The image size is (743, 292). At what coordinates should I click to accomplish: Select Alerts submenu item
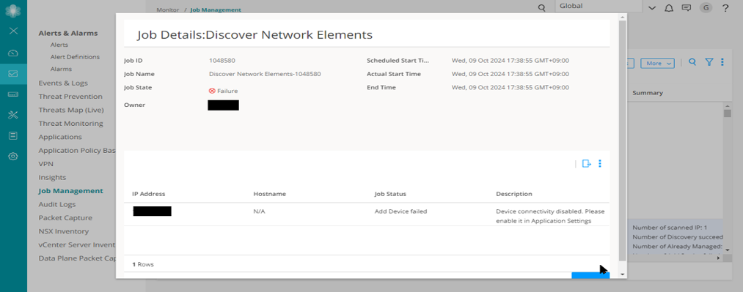[59, 45]
